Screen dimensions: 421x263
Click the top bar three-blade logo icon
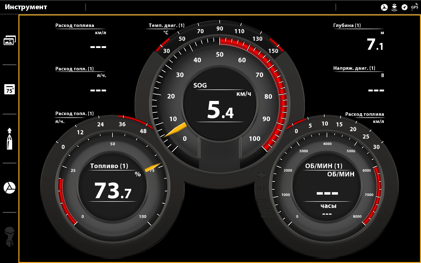pos(384,7)
